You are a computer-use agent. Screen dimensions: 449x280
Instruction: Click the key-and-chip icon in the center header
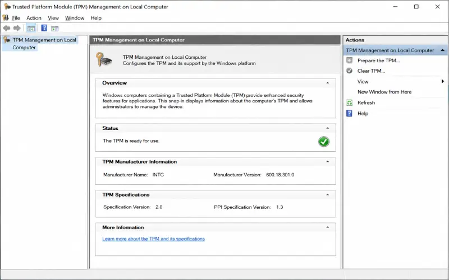tap(103, 59)
